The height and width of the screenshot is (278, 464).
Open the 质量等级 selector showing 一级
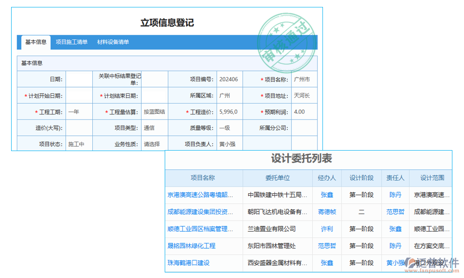click(229, 127)
